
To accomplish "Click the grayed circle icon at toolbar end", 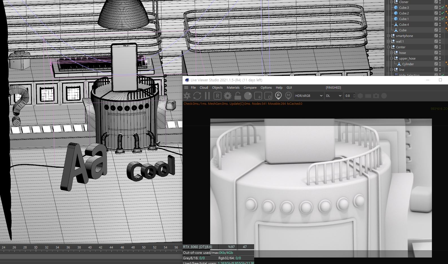I will click(384, 96).
